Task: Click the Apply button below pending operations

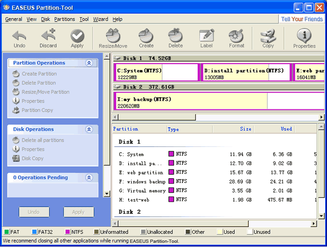Action: (79, 212)
